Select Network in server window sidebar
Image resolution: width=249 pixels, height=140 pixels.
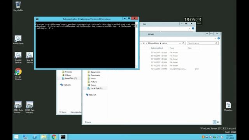pyautogui.click(x=93, y=95)
